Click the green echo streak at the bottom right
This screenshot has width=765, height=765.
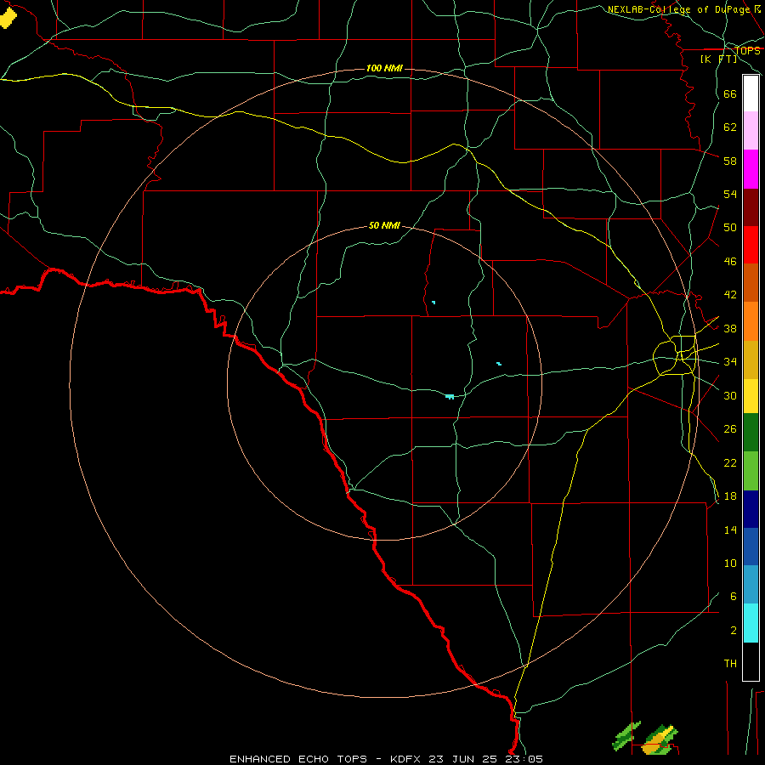(x=626, y=736)
